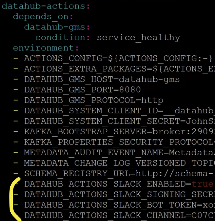Click the DATAHUB_GMS_PROTOCOL=http line

(x=94, y=101)
